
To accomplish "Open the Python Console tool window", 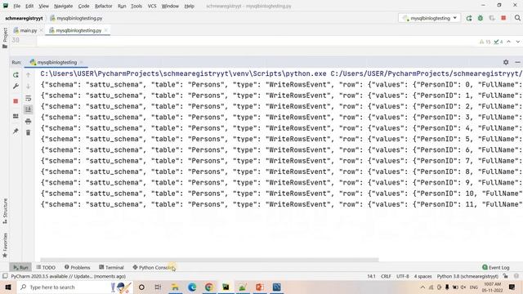I will pyautogui.click(x=154, y=267).
